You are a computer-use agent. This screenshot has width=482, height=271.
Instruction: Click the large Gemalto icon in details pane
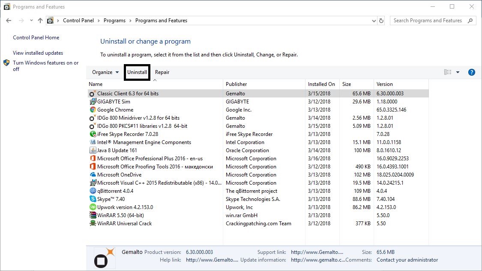tap(104, 257)
